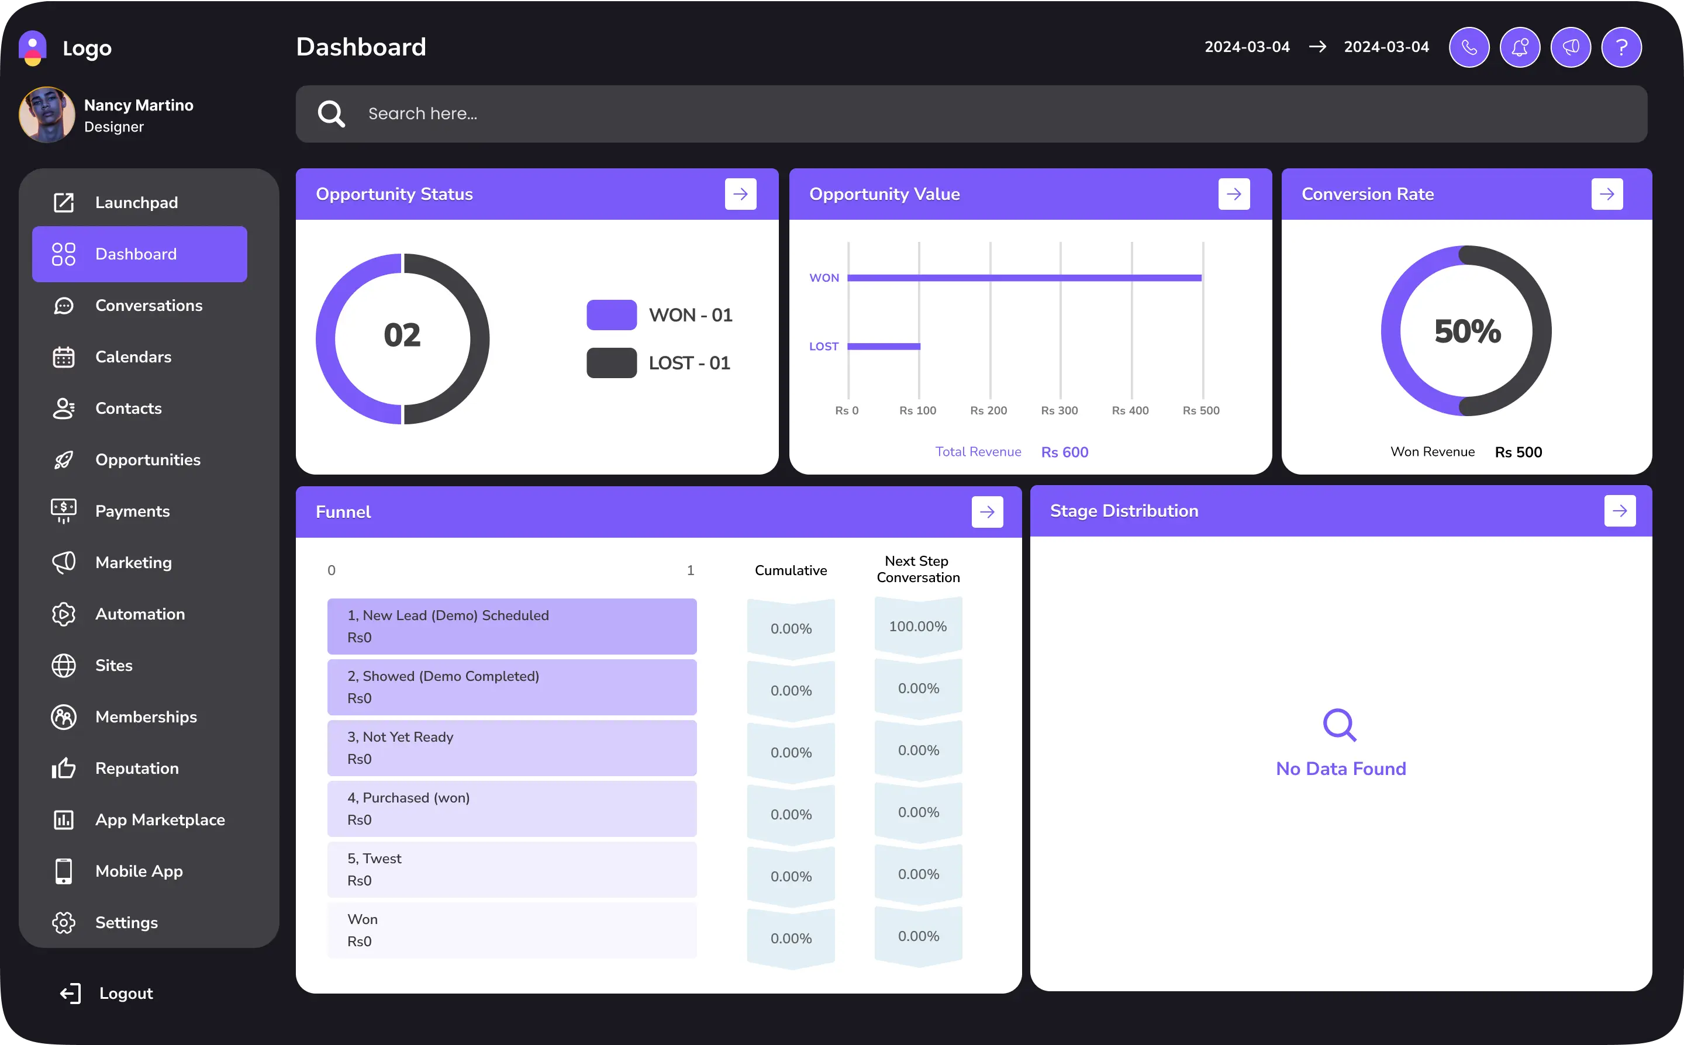Click the Automation gear-play icon

64,614
